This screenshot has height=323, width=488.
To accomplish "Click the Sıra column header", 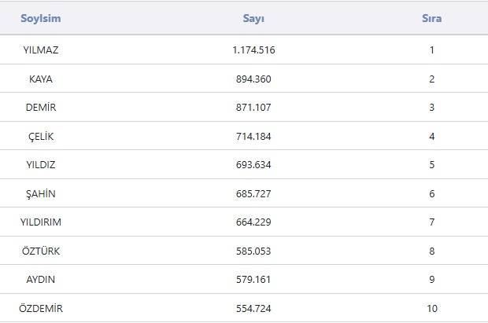I will (431, 19).
